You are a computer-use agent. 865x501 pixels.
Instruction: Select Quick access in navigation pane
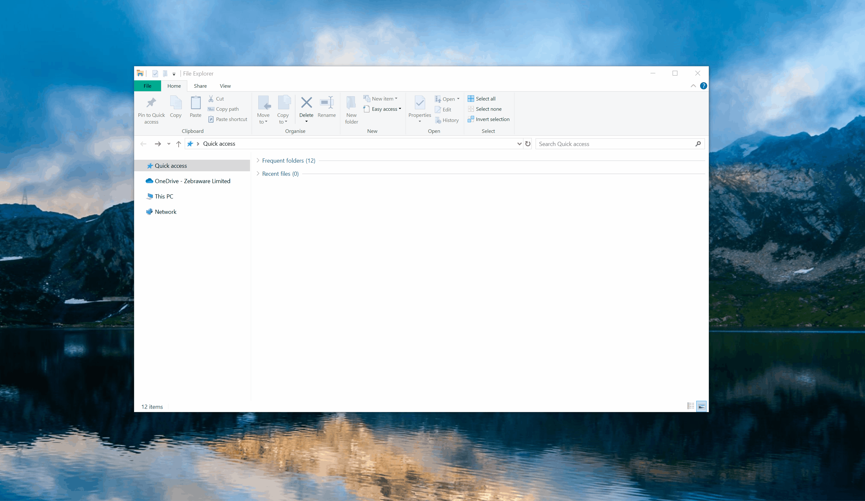(x=192, y=166)
